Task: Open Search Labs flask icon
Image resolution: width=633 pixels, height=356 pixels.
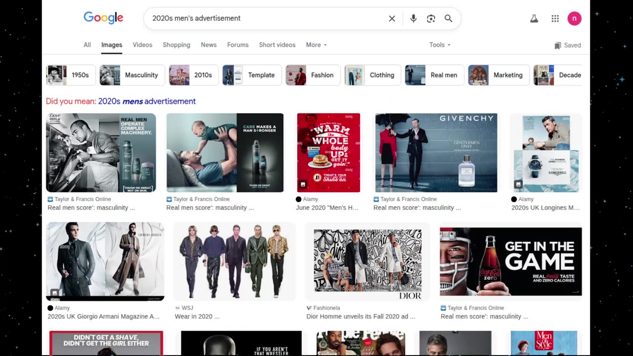Action: (x=534, y=19)
